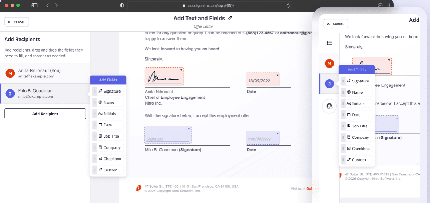The image size is (430, 203).
Task: Pick Company field in desktop Add Fields
Action: point(109,147)
